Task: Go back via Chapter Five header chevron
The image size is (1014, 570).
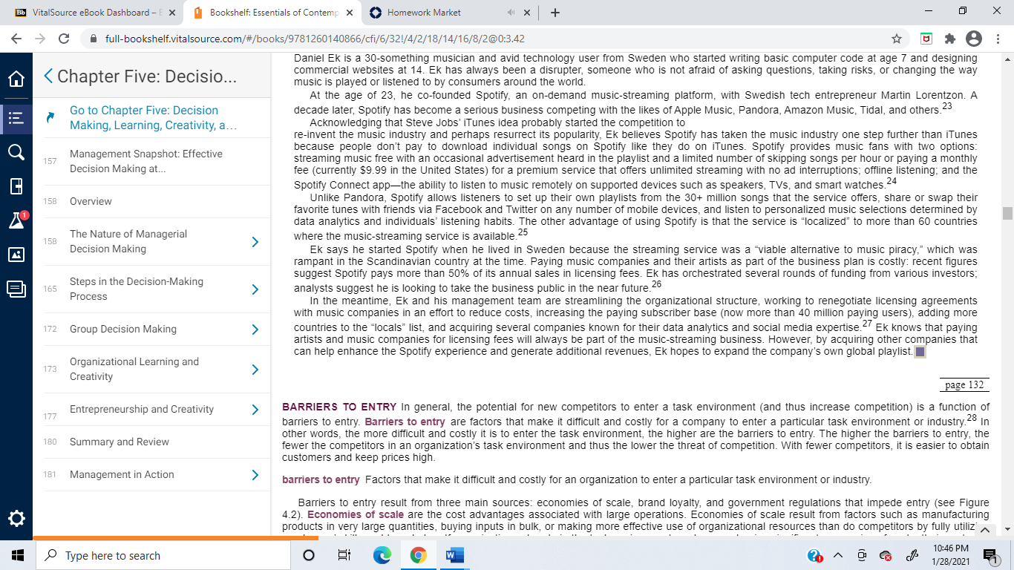Action: pos(48,76)
